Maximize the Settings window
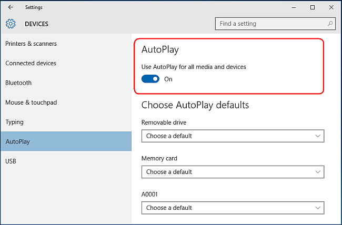This screenshot has width=342, height=225. tap(312, 7)
